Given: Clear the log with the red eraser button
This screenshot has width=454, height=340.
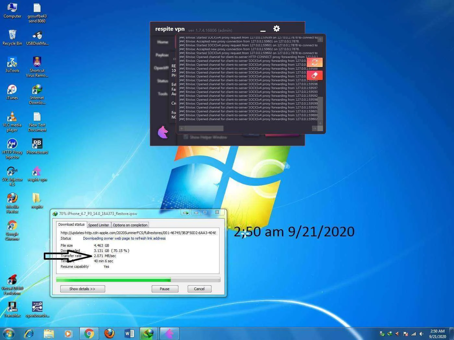Looking at the screenshot, I should [x=315, y=75].
